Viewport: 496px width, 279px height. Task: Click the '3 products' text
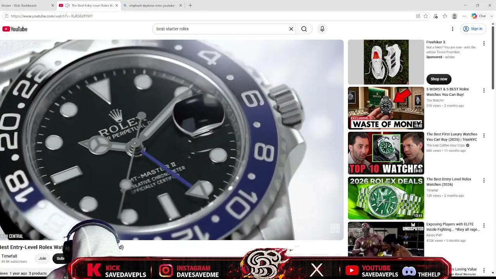[38, 273]
